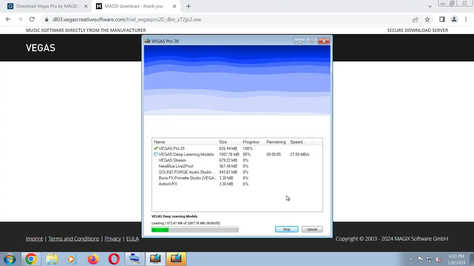Reload the current page
Viewport: 474px width, 266px height.
(32, 19)
